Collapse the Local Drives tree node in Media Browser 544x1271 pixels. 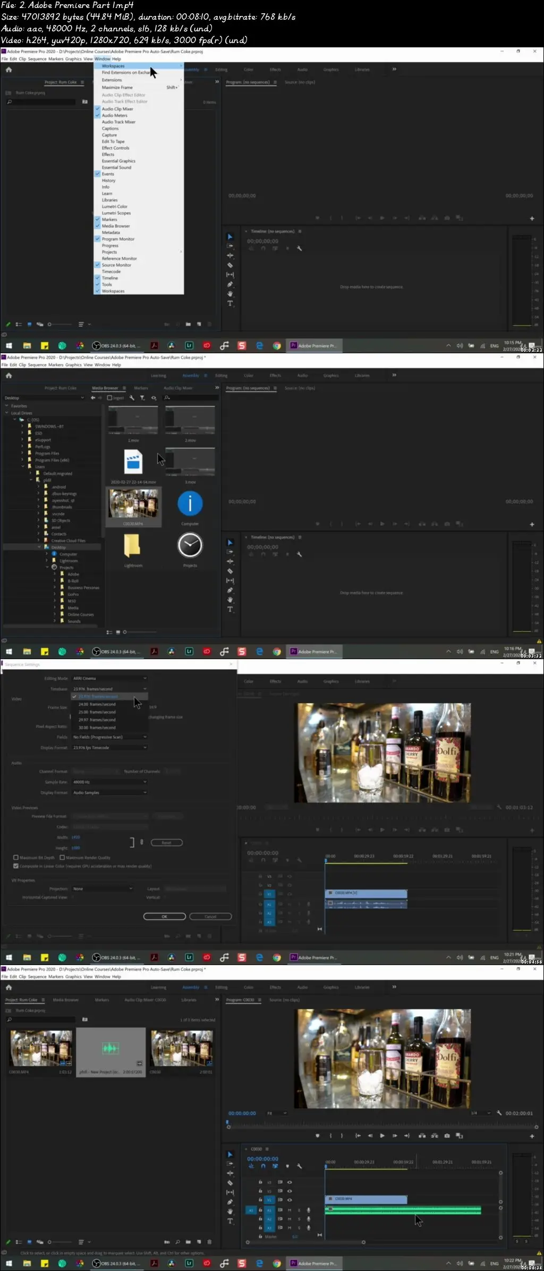point(6,413)
